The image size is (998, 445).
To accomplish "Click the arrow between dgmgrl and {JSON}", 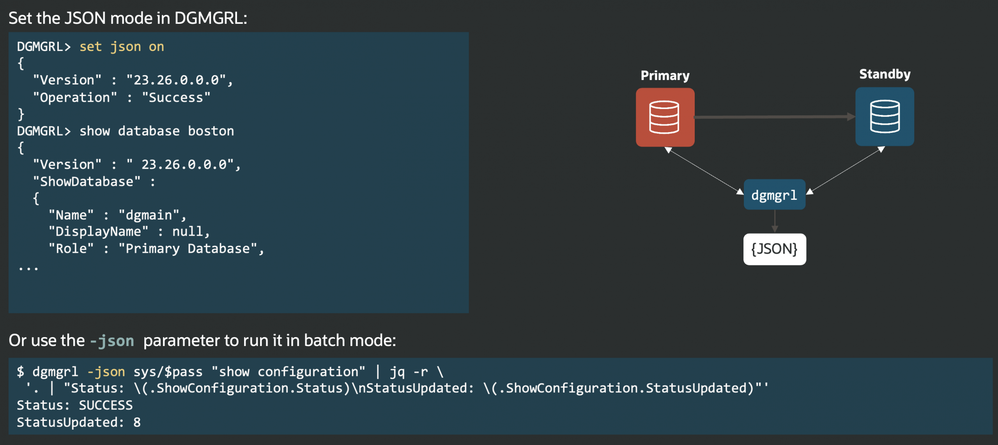I will [775, 221].
